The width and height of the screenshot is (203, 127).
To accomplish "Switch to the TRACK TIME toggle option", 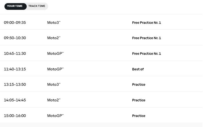I will [x=37, y=6].
